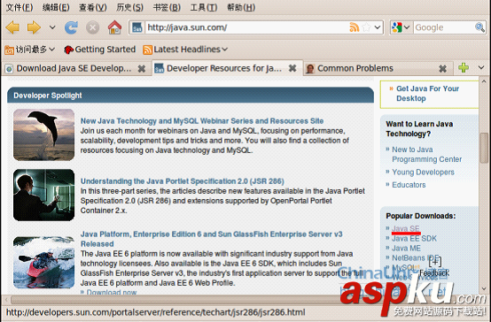Image resolution: width=491 pixels, height=322 pixels.
Task: Click the NetBeans IDE download link
Action: point(415,258)
